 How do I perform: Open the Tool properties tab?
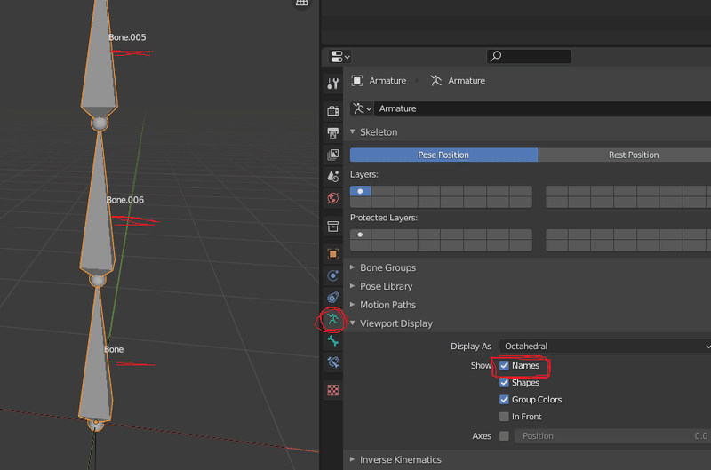click(x=332, y=84)
